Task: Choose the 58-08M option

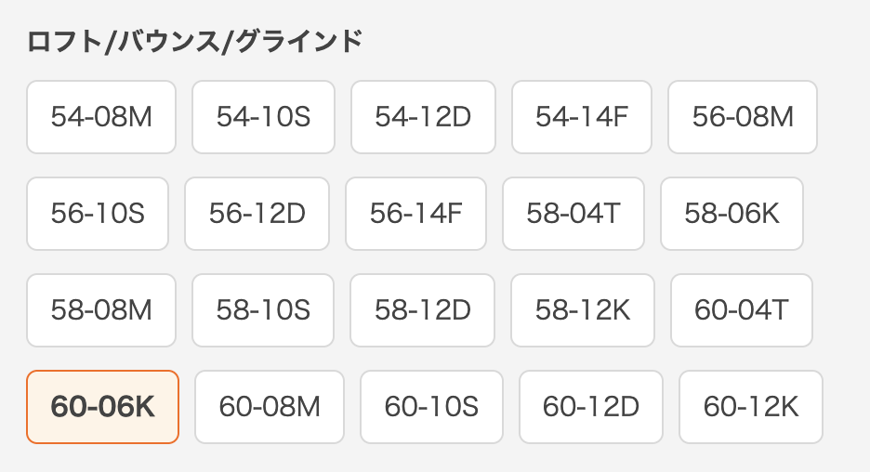Action: [101, 310]
